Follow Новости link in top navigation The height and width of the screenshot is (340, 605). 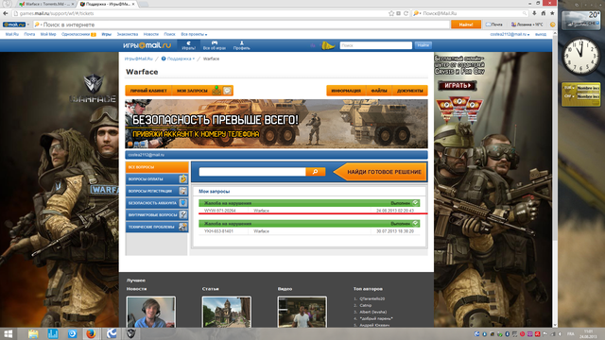coord(151,34)
